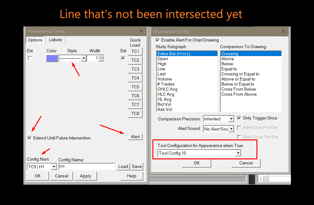
Task: Click Apply in Horizontal Ray Config
Action: 85,176
